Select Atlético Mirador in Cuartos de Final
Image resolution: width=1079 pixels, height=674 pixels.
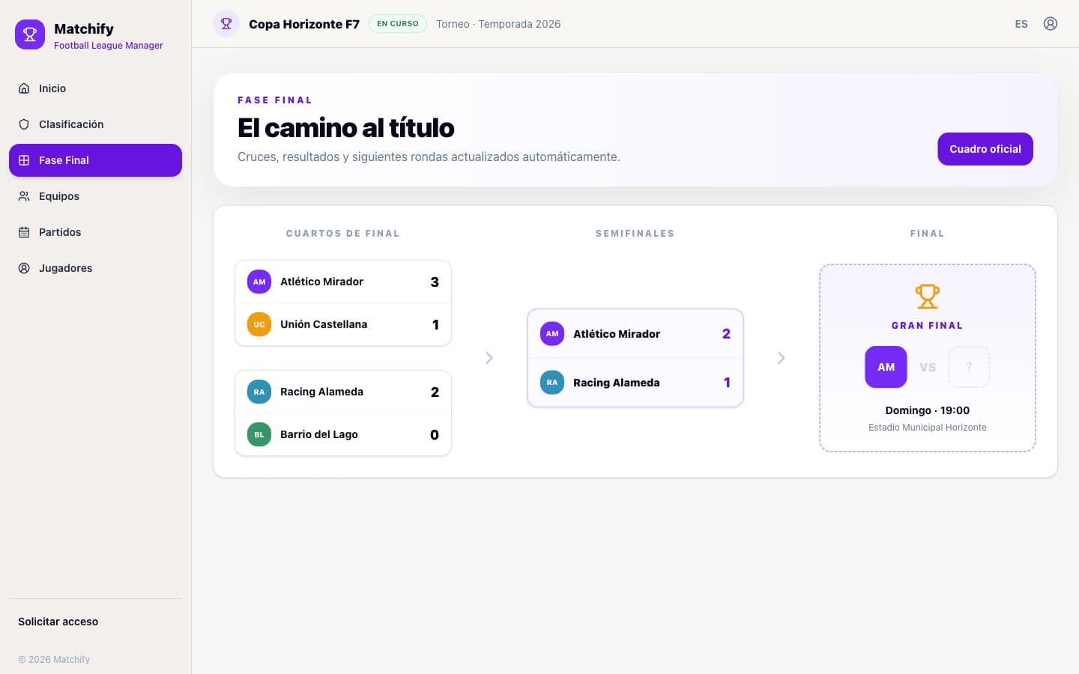click(x=321, y=282)
